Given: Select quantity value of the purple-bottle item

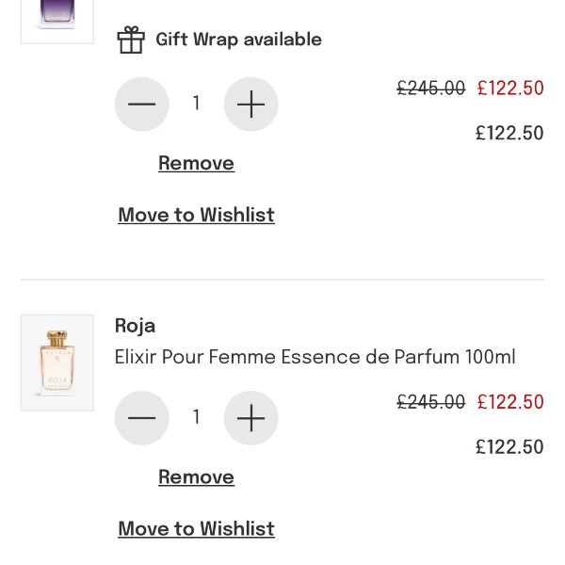Looking at the screenshot, I should pos(196,104).
